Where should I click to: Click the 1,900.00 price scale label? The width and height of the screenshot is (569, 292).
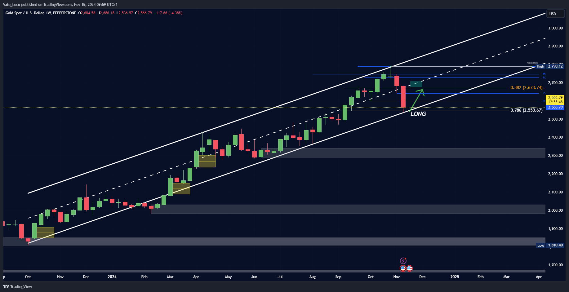[x=555, y=229]
